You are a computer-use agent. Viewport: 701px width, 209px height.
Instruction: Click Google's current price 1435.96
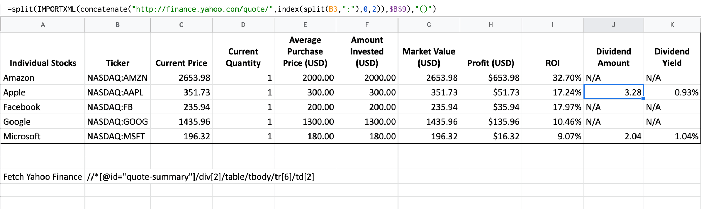coord(181,121)
